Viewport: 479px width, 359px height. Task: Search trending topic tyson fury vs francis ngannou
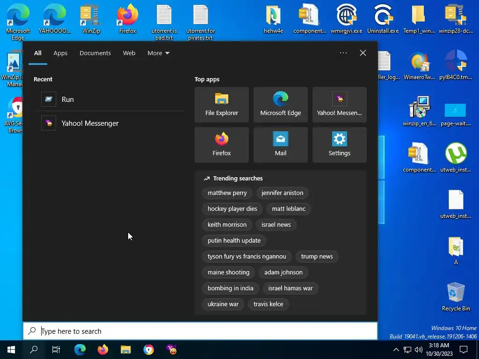247,257
